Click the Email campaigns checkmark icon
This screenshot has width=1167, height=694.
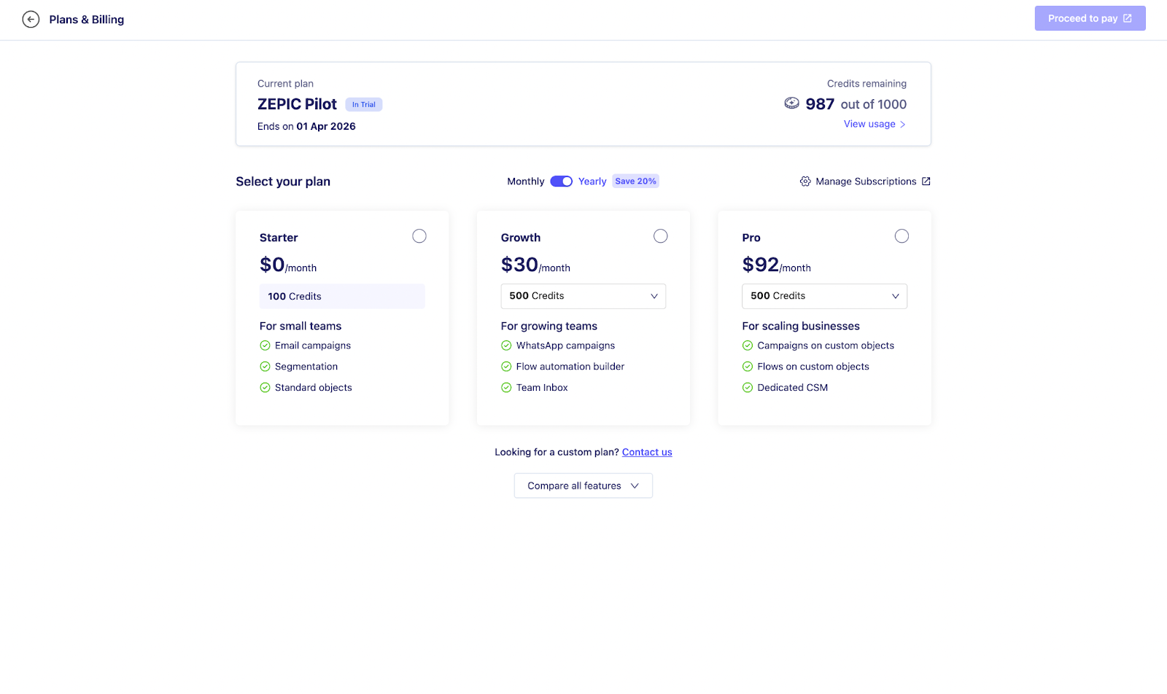265,346
